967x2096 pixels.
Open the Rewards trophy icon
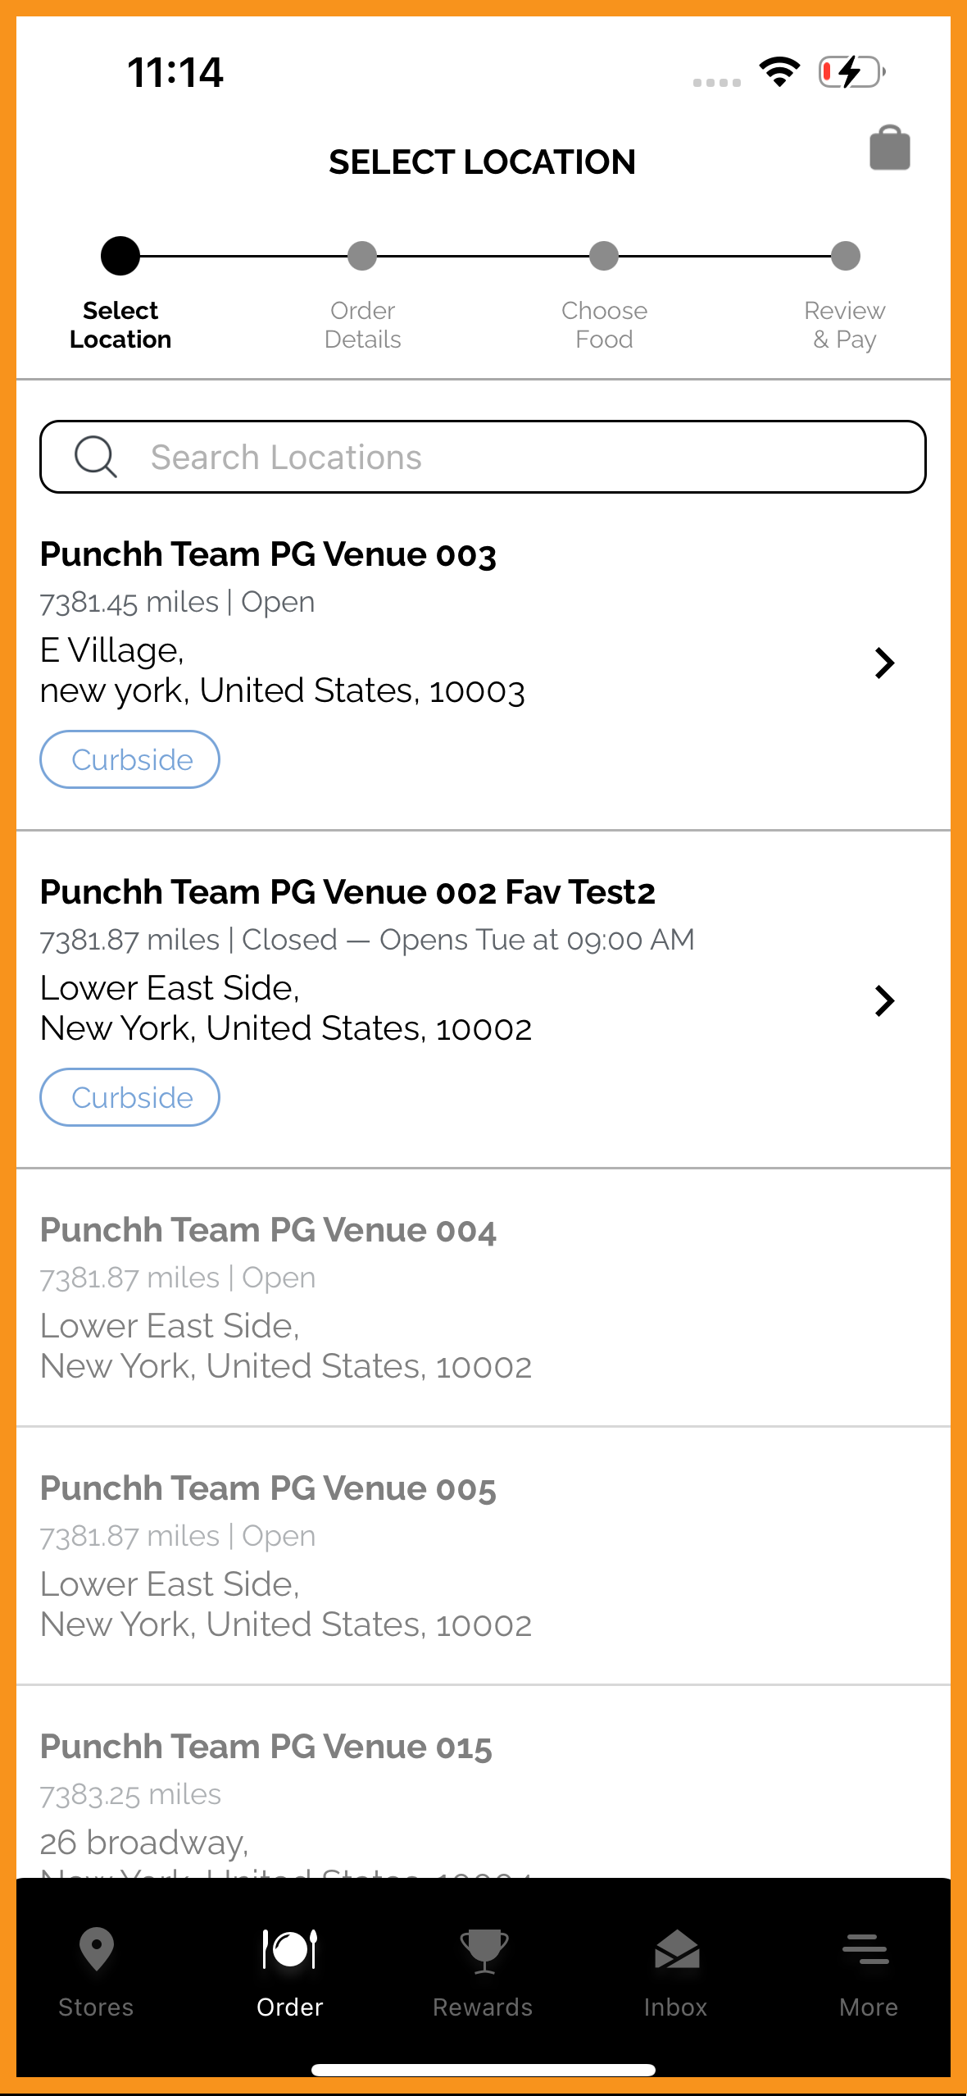tap(483, 1950)
